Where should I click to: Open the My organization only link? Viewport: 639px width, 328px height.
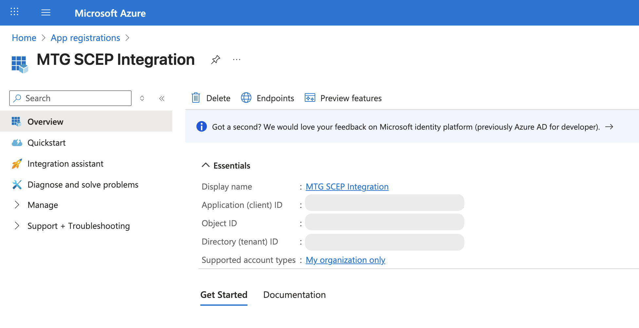pos(345,260)
